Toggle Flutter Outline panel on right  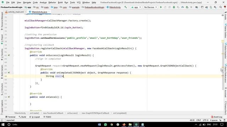click(226, 31)
